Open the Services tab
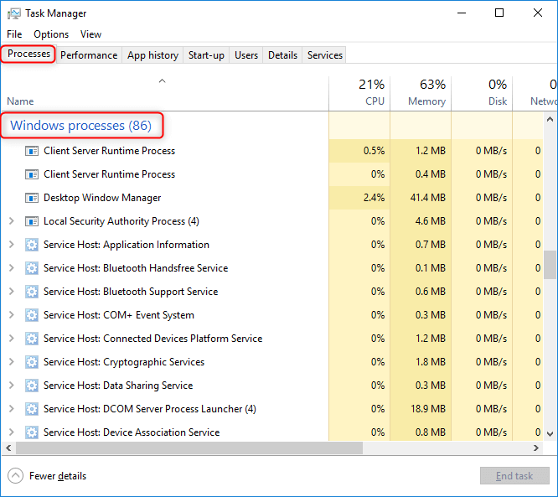The height and width of the screenshot is (497, 558). (x=324, y=55)
